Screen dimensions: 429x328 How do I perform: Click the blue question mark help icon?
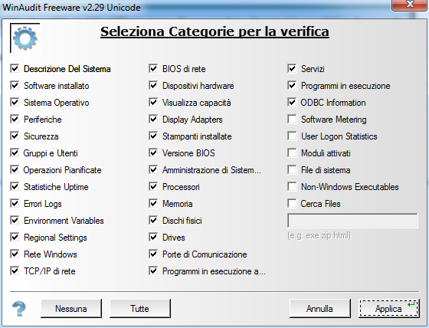click(19, 309)
